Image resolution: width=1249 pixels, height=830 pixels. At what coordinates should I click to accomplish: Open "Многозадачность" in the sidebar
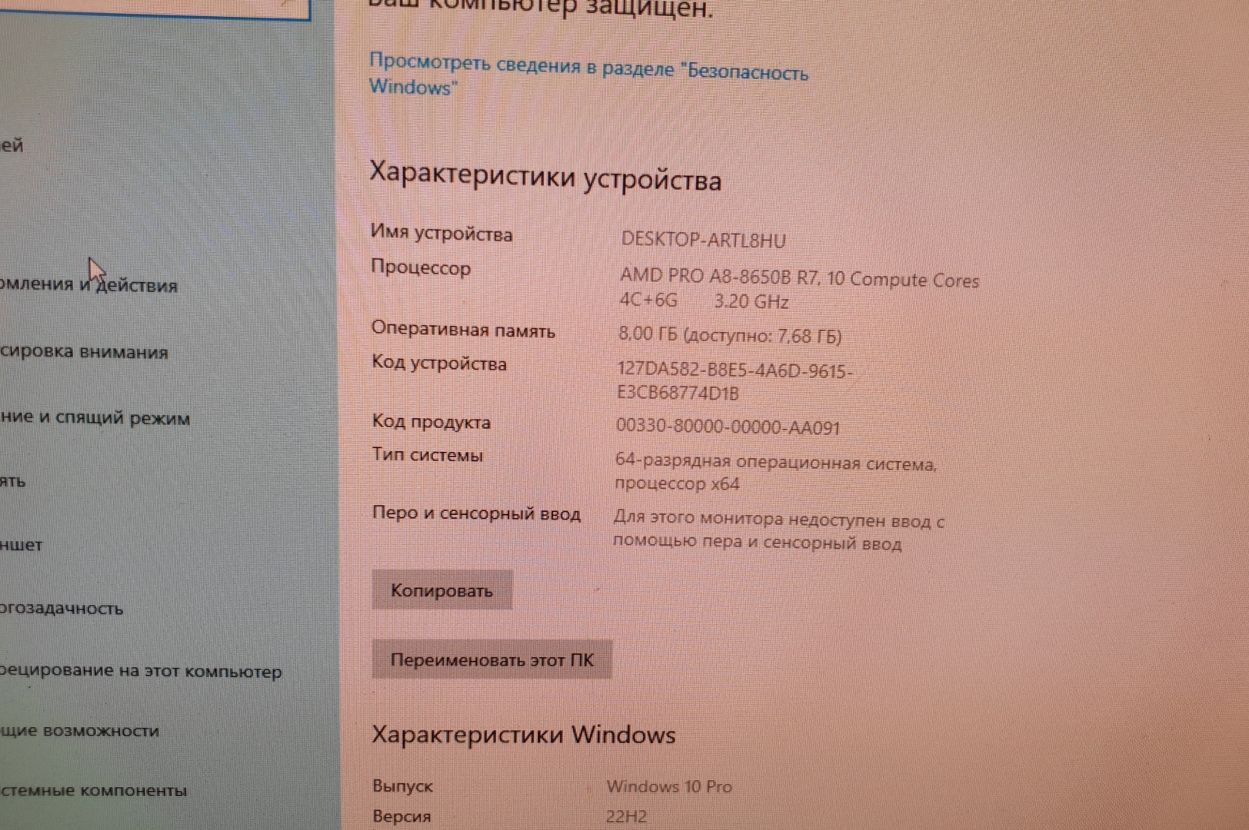(62, 609)
